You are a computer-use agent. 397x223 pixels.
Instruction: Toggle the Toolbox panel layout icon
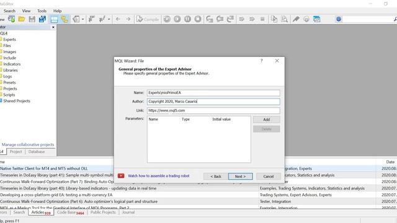[54, 19]
